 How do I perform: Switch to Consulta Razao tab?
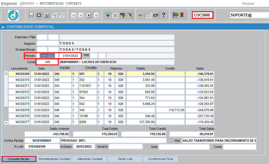[19, 159]
